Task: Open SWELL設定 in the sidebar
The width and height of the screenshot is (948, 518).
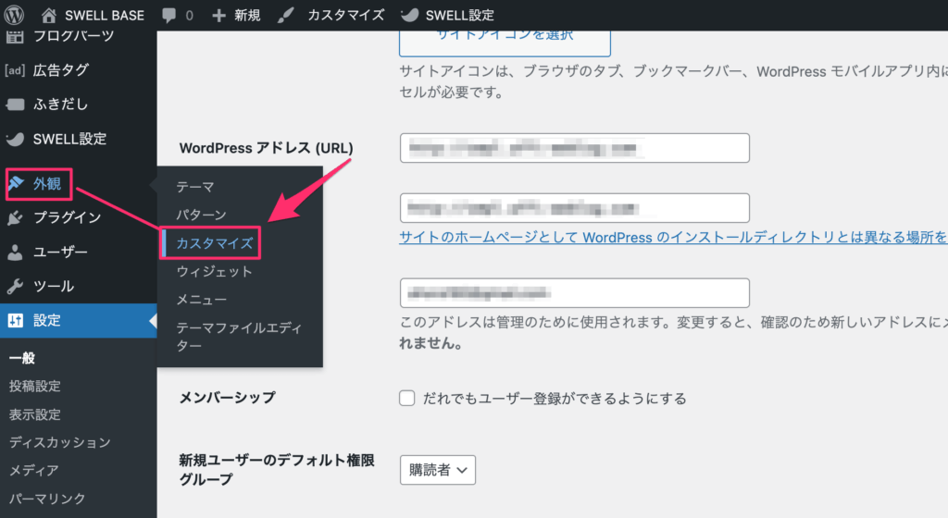Action: pos(69,139)
